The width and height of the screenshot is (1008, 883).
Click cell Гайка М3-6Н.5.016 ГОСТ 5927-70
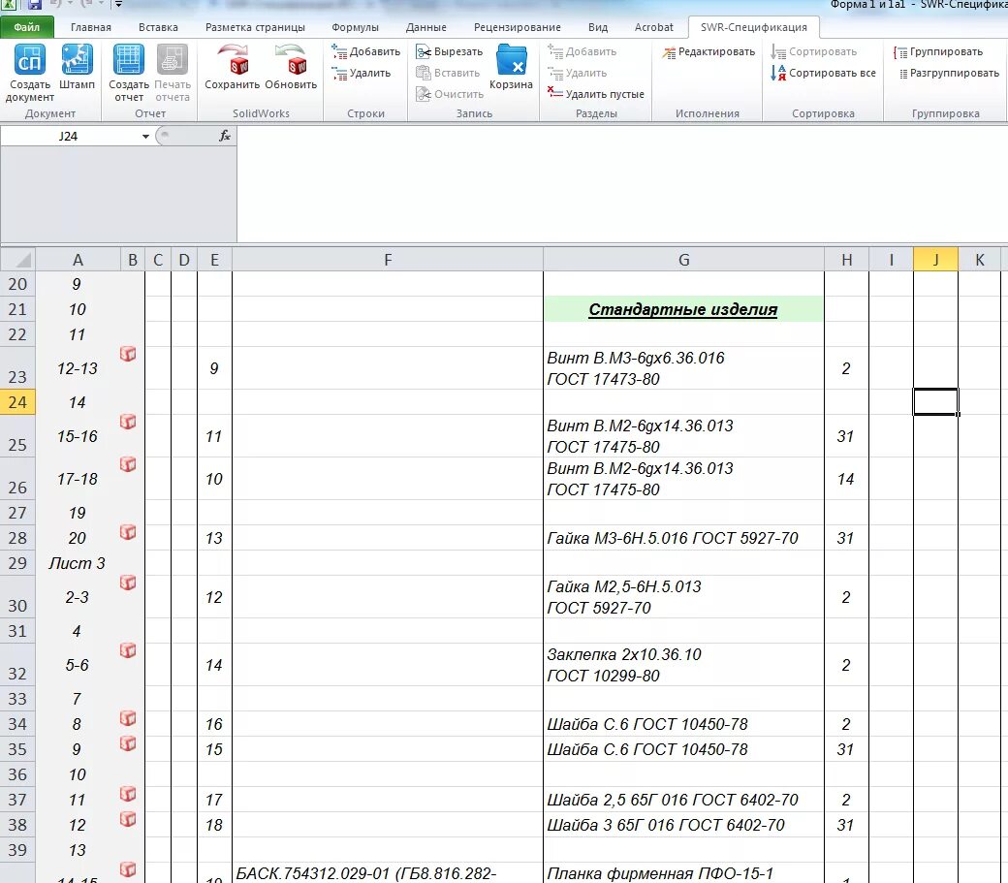[683, 538]
